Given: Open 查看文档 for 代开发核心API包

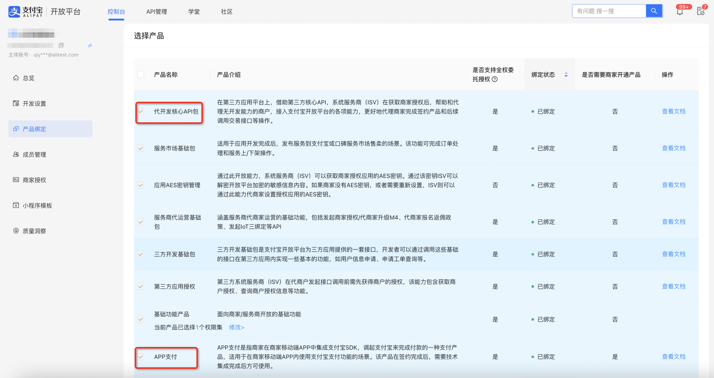Looking at the screenshot, I should [674, 111].
